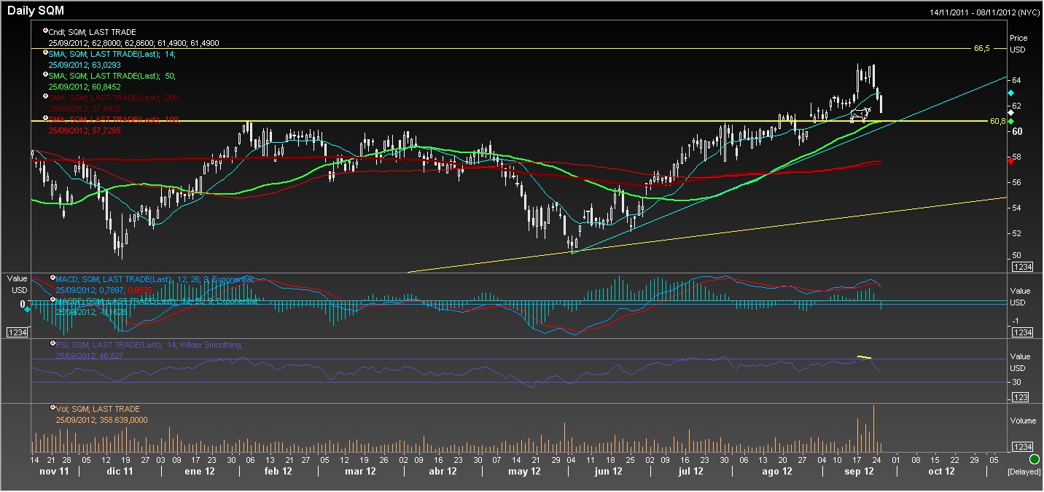Image resolution: width=1044 pixels, height=492 pixels.
Task: Click the white diamond marker on price axis
Action: point(1010,113)
